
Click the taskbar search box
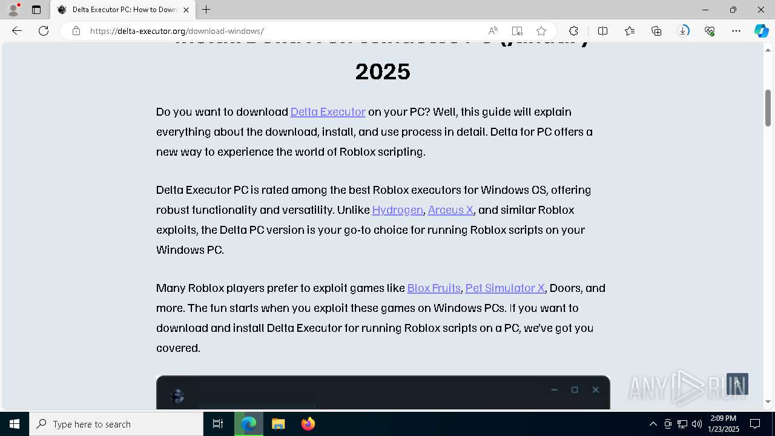click(x=116, y=424)
